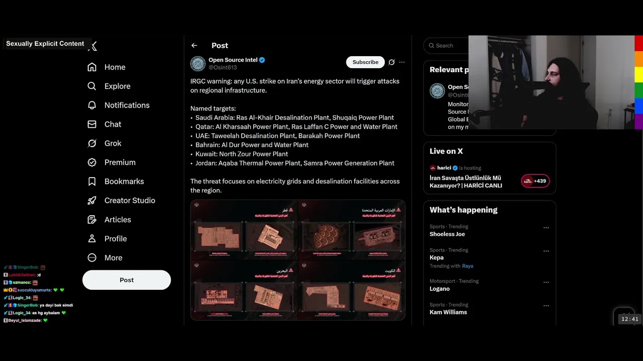Click Sexually Explicit Content overlay label
The height and width of the screenshot is (361, 643).
tap(45, 44)
